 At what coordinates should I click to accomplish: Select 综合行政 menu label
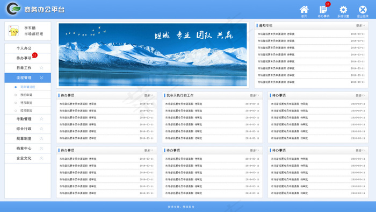coord(24,129)
